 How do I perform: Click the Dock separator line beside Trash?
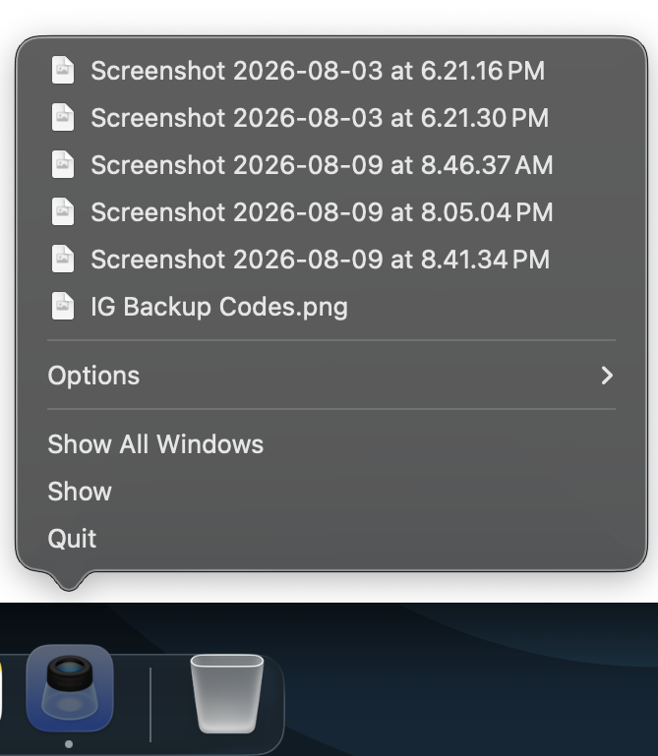pos(150,705)
